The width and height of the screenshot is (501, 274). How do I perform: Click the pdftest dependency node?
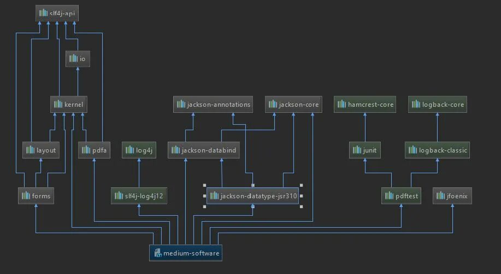pyautogui.click(x=401, y=196)
